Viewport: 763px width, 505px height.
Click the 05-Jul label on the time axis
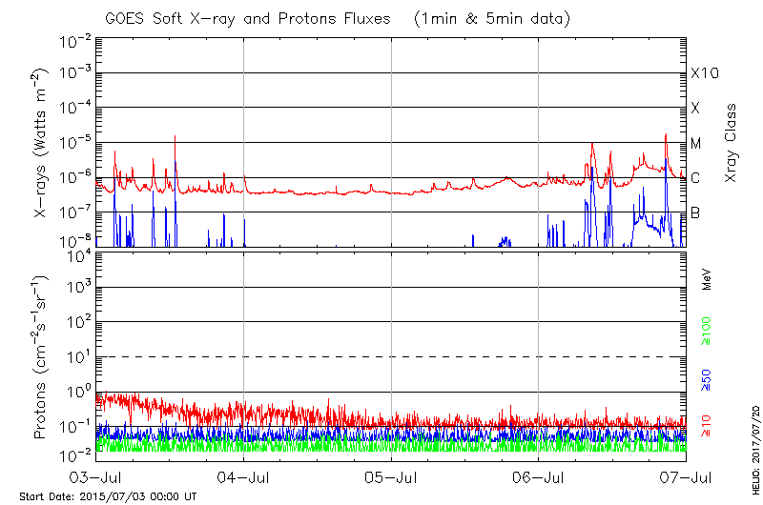391,475
